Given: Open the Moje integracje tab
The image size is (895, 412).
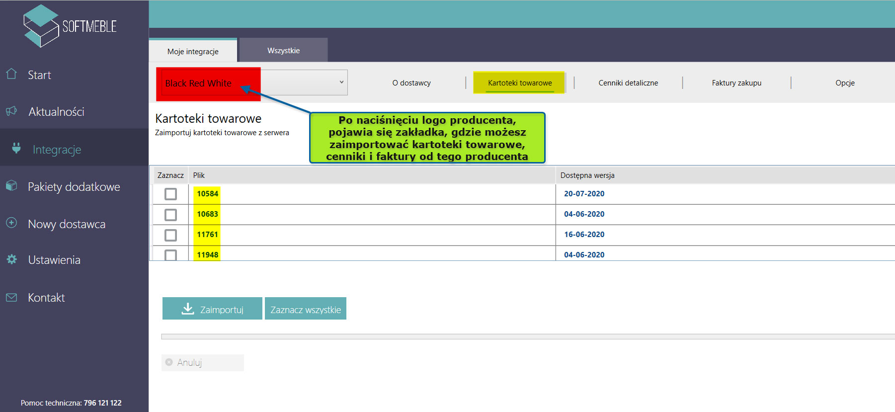Looking at the screenshot, I should click(193, 51).
